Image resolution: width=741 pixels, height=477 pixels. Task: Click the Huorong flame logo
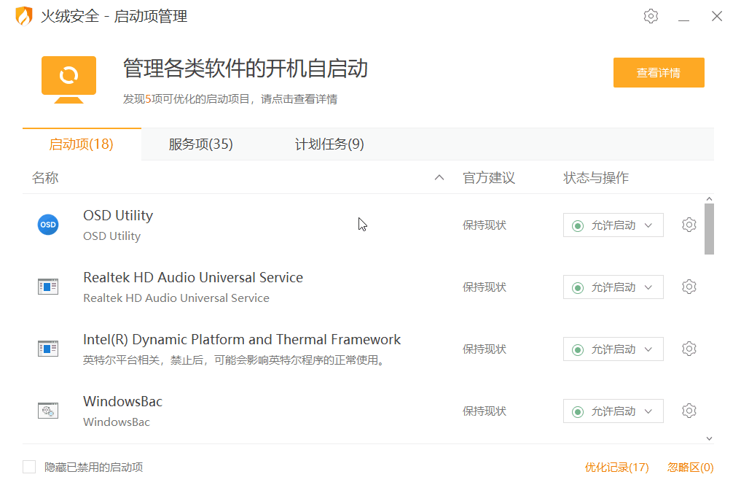23,16
